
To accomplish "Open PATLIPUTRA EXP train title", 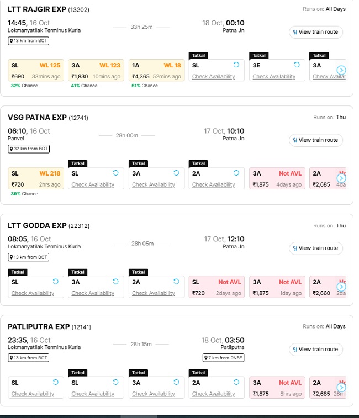I will pyautogui.click(x=38, y=327).
